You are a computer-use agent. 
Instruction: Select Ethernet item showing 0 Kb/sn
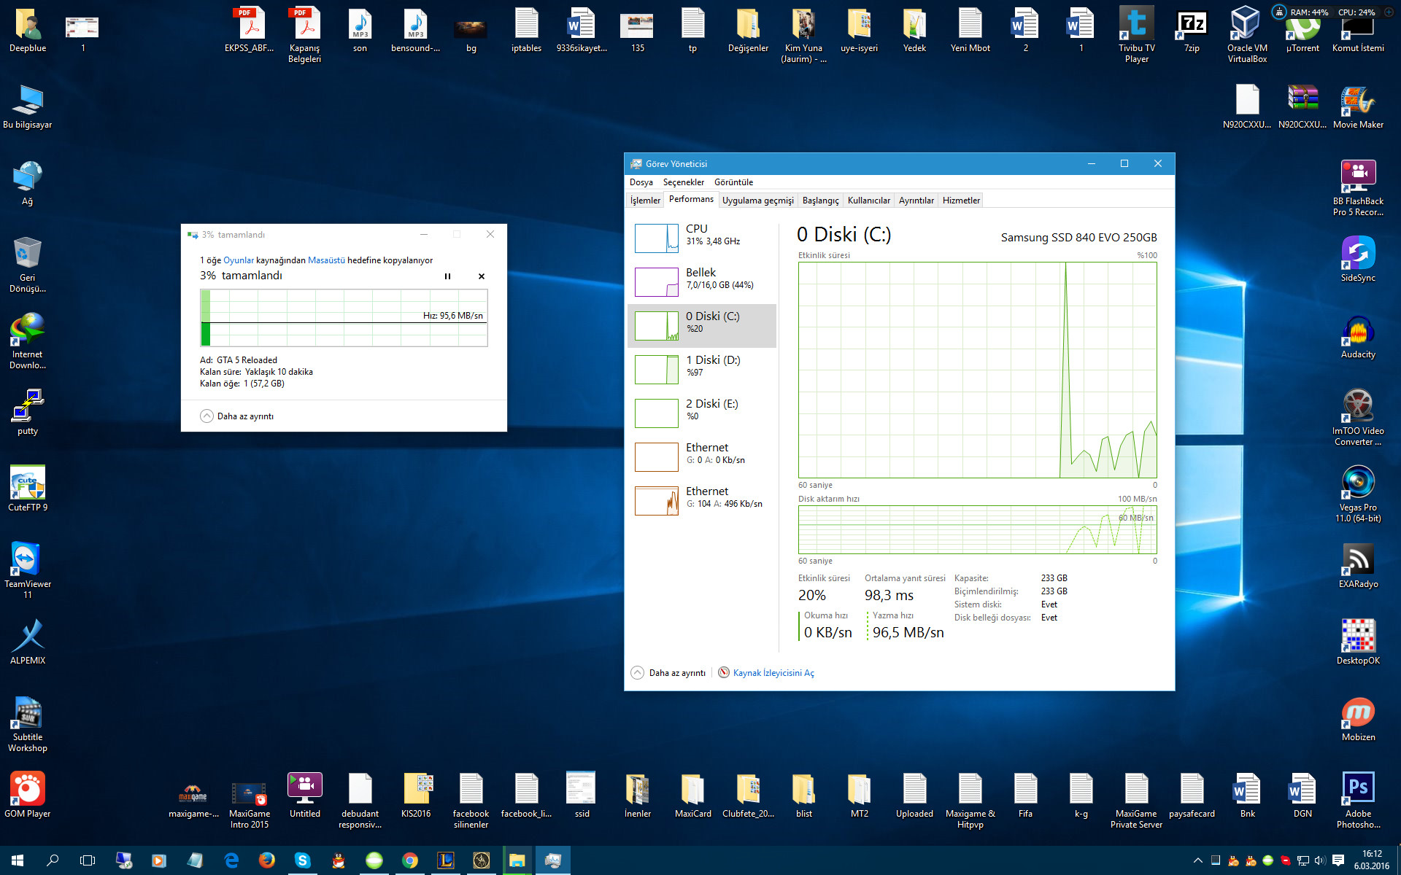coord(702,456)
